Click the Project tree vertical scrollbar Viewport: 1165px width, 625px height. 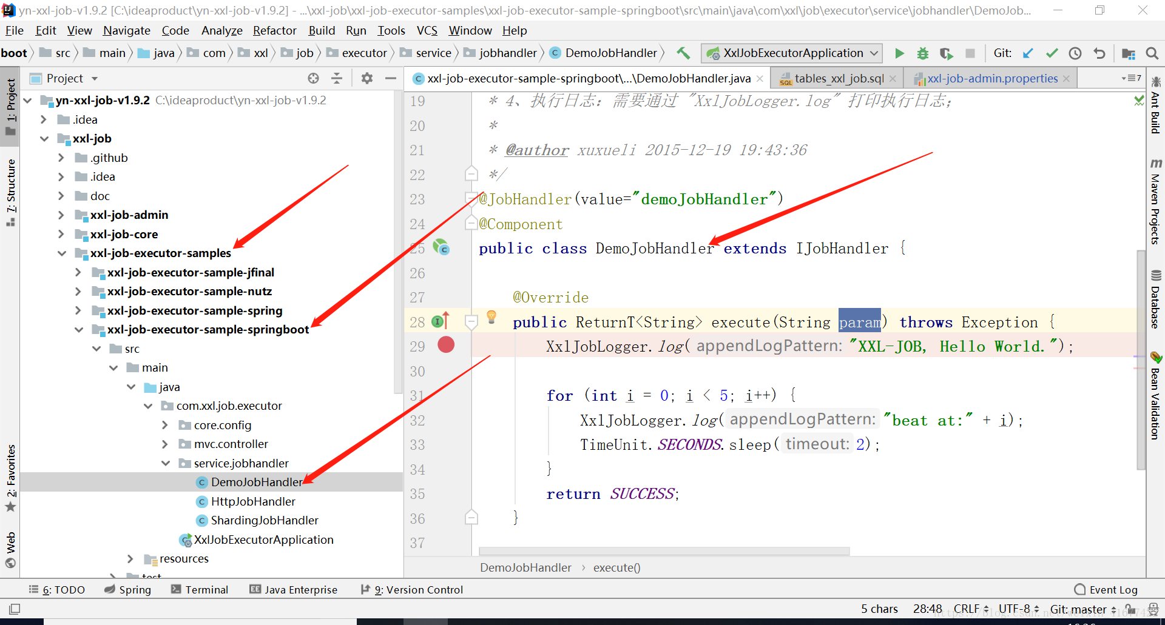pos(398,242)
